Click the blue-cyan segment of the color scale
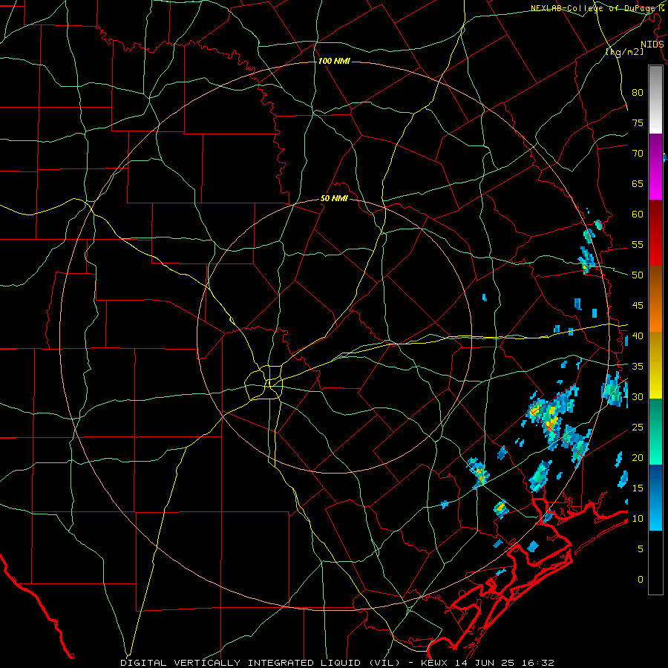This screenshot has width=668, height=668. [655, 497]
